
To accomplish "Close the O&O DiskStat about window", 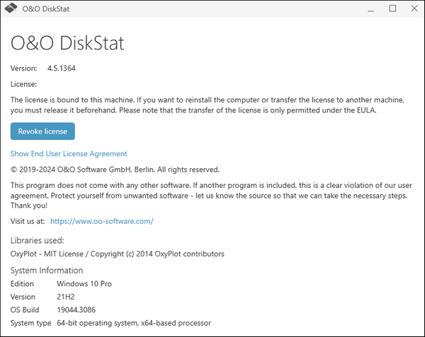I will point(412,9).
